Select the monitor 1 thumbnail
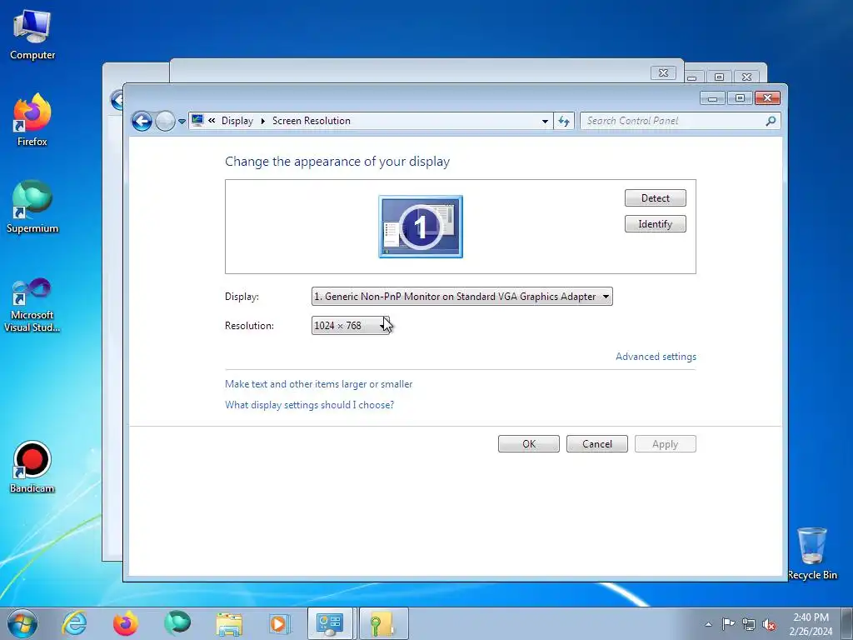 tap(421, 227)
